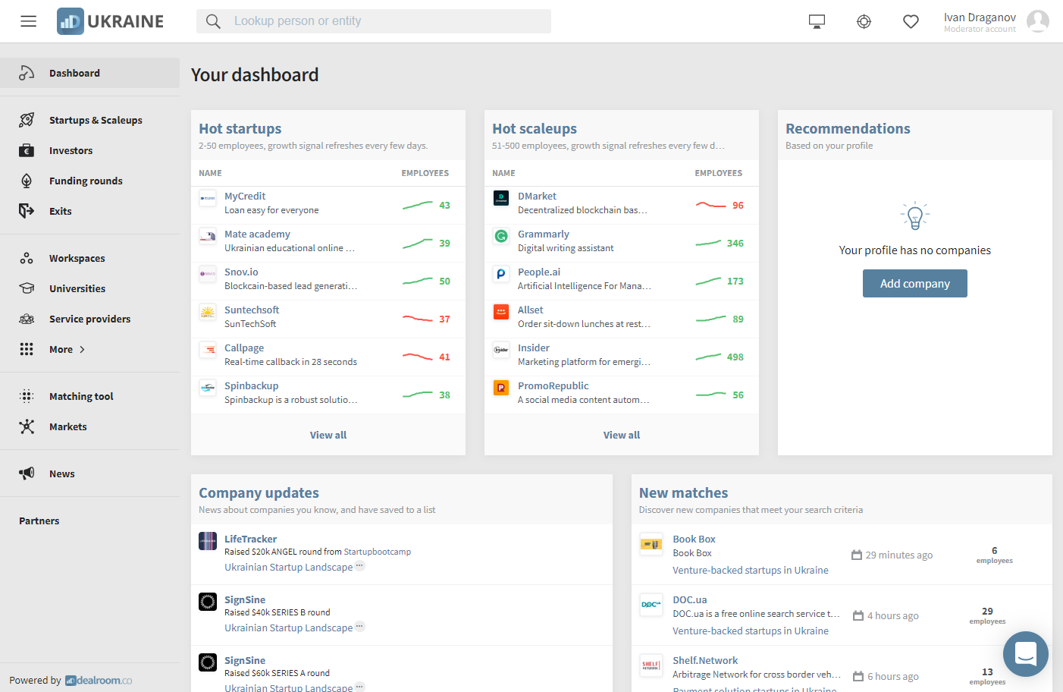Click the heart favorites icon in the header
The height and width of the screenshot is (692, 1063).
911,21
